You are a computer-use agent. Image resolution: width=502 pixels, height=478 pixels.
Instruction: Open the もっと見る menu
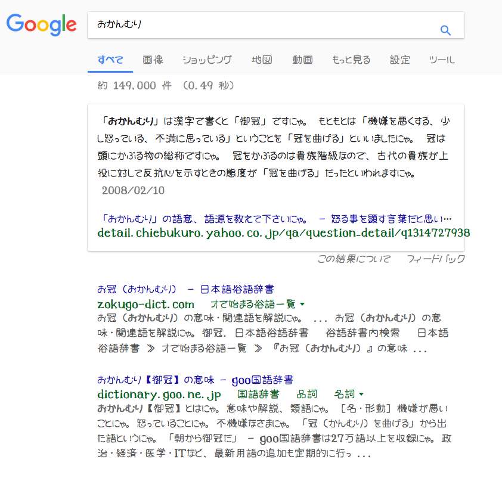click(351, 60)
